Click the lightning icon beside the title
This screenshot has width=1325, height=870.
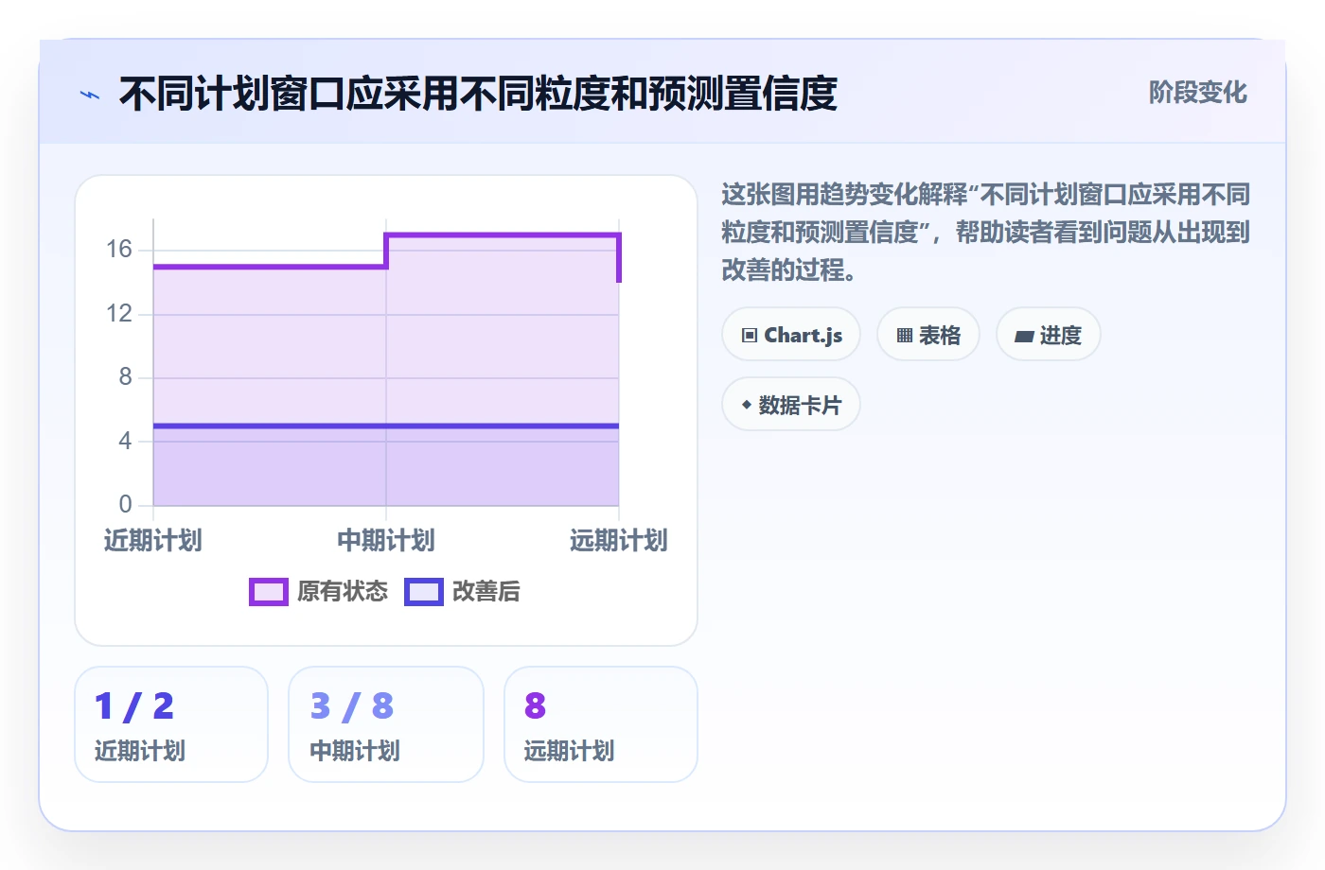click(x=90, y=95)
